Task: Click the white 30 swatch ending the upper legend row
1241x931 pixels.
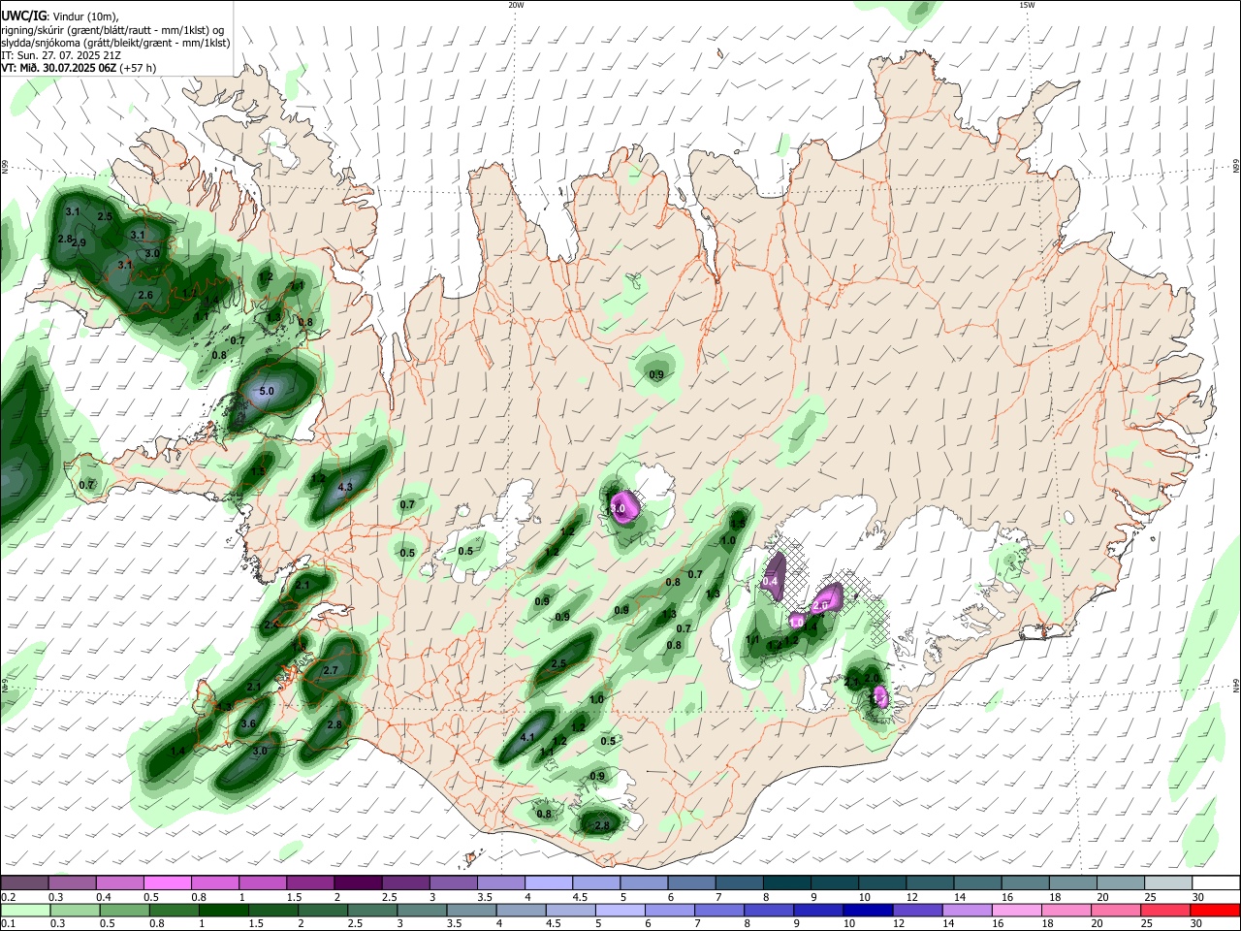Action: 1216,883
